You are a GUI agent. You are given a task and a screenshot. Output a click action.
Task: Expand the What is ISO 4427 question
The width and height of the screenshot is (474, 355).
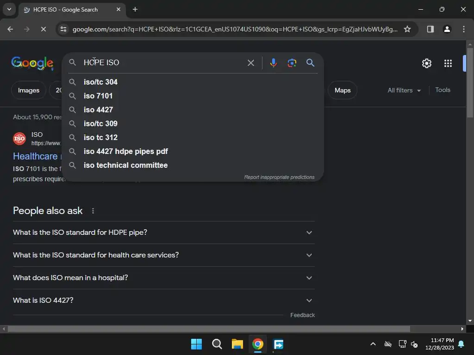(x=163, y=300)
